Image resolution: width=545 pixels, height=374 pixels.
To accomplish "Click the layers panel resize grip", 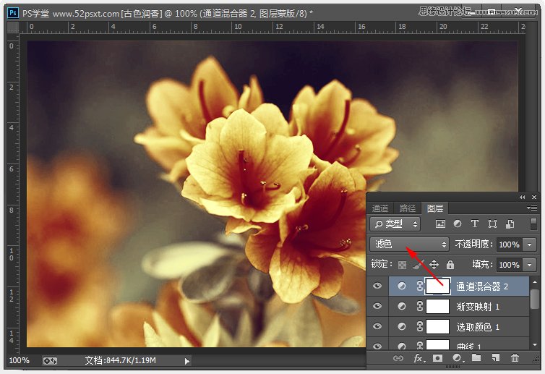I will pyautogui.click(x=536, y=358).
